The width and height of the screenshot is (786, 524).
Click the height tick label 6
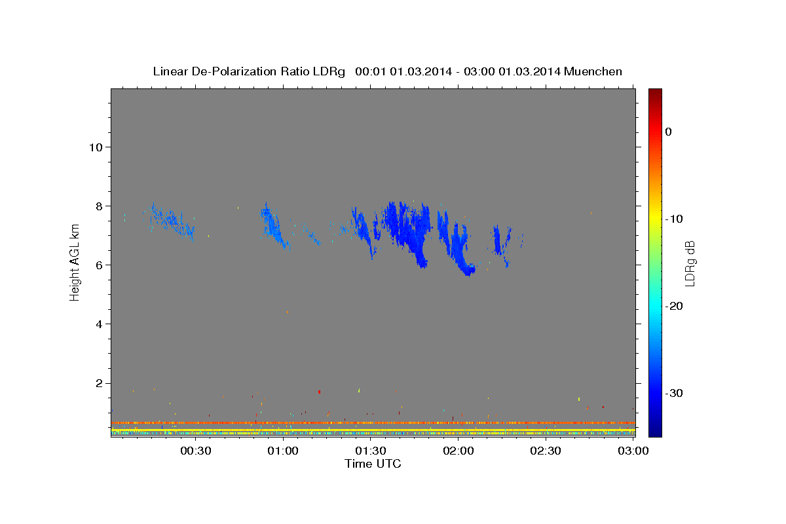(98, 265)
